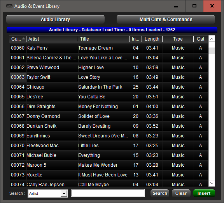Select the Love Story title cell
The height and width of the screenshot is (203, 224).
pyautogui.click(x=104, y=77)
